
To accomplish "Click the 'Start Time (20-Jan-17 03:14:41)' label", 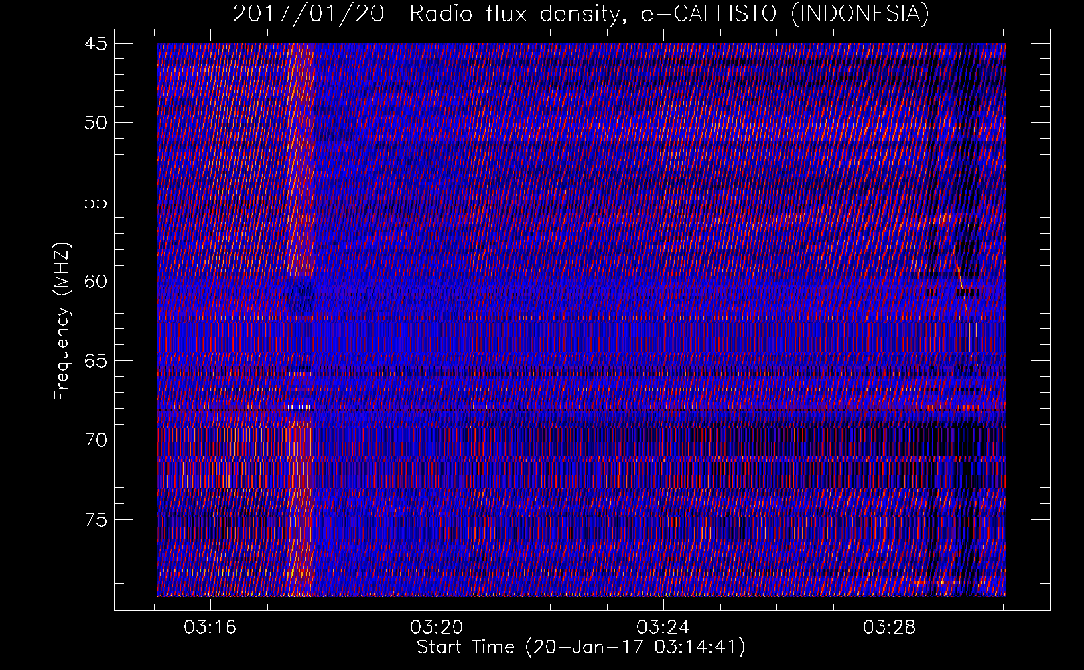I will pos(581,647).
